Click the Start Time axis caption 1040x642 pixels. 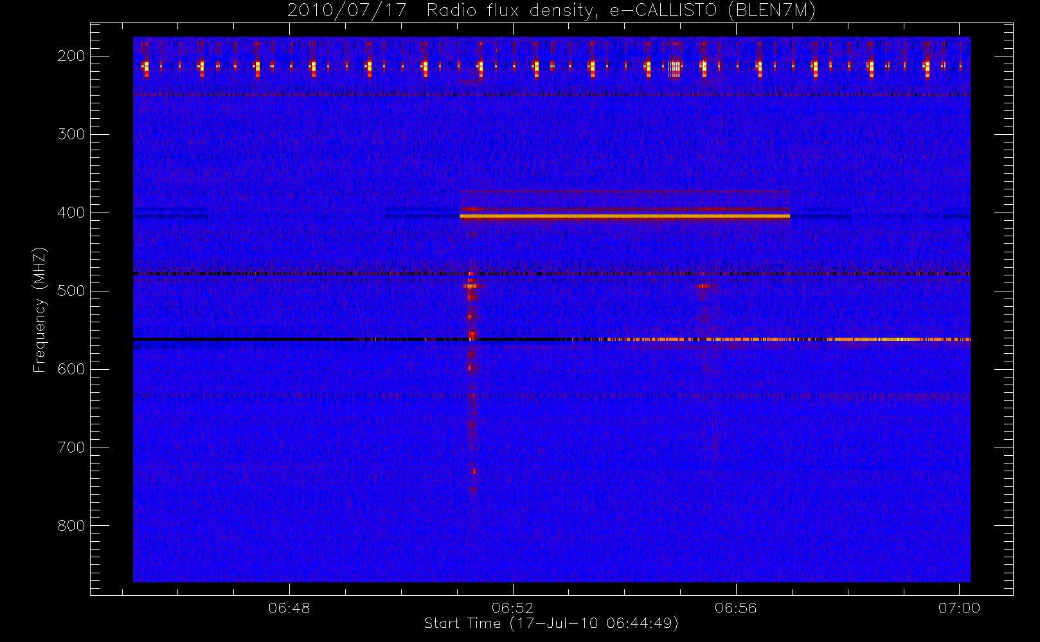pos(551,623)
